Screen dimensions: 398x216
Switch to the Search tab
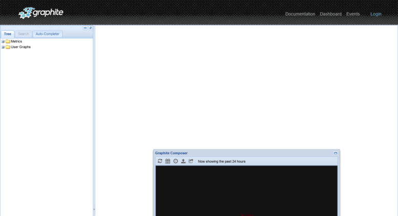tap(24, 34)
